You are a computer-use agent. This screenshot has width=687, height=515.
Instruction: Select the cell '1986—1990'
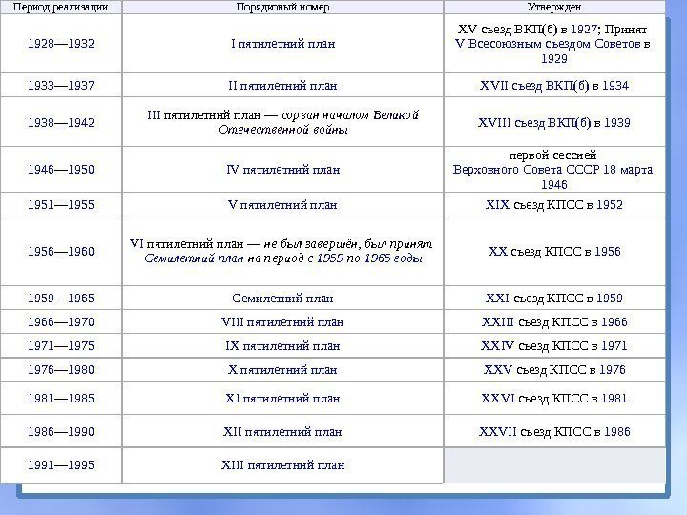pyautogui.click(x=61, y=432)
